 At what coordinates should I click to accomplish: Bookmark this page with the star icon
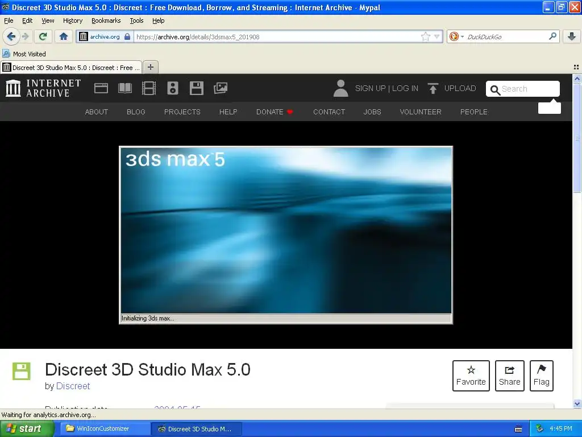(x=425, y=36)
